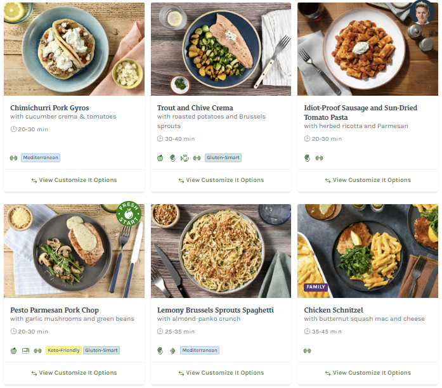Show Customize It Options for Chicken Schnitzel
Screen dimensions: 442x388
pos(368,373)
